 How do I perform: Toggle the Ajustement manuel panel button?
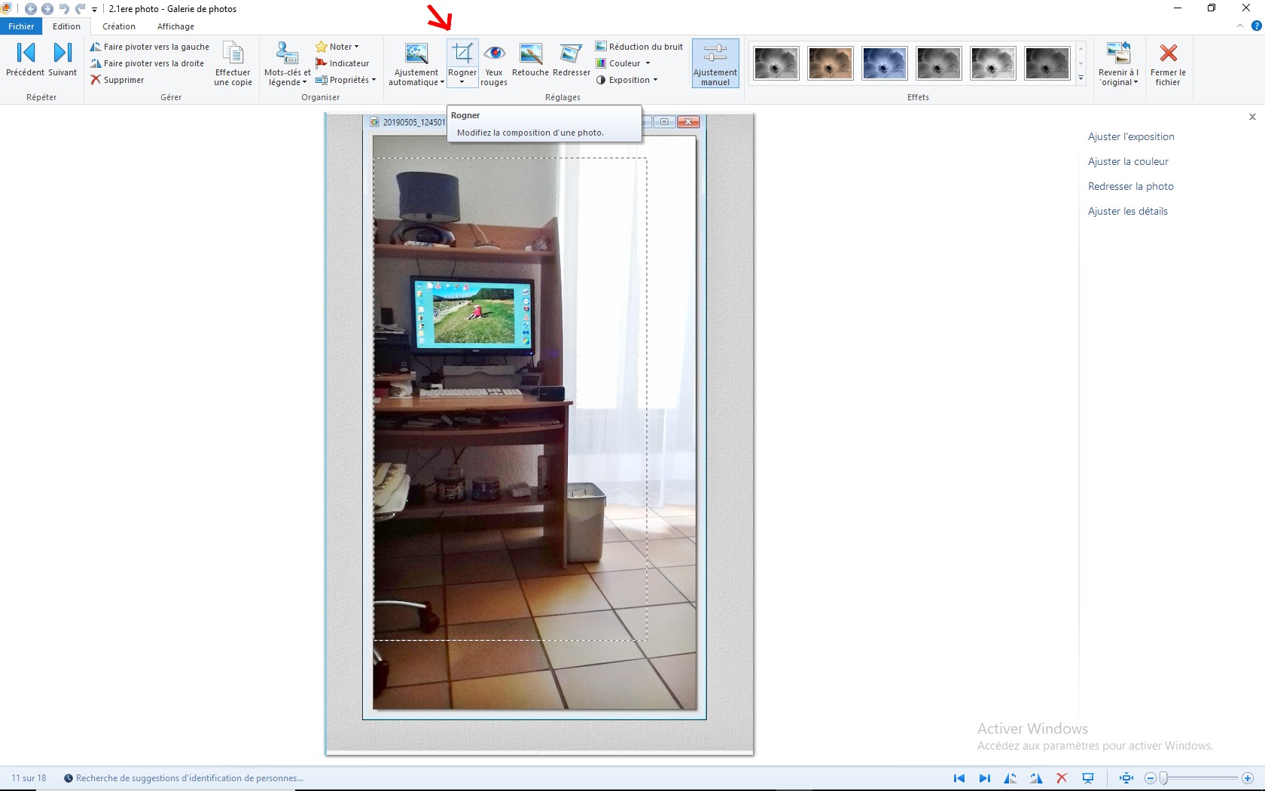(x=715, y=63)
